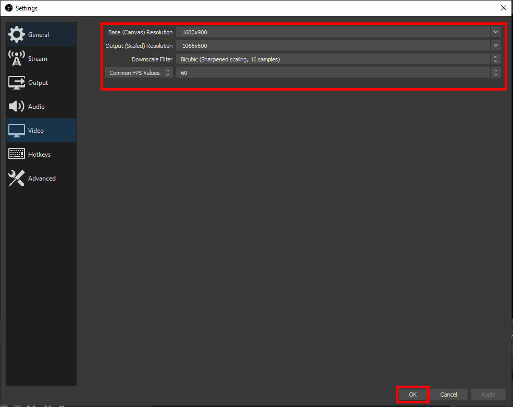This screenshot has width=513, height=407.
Task: Click the Downscale Filter label
Action: [x=152, y=59]
